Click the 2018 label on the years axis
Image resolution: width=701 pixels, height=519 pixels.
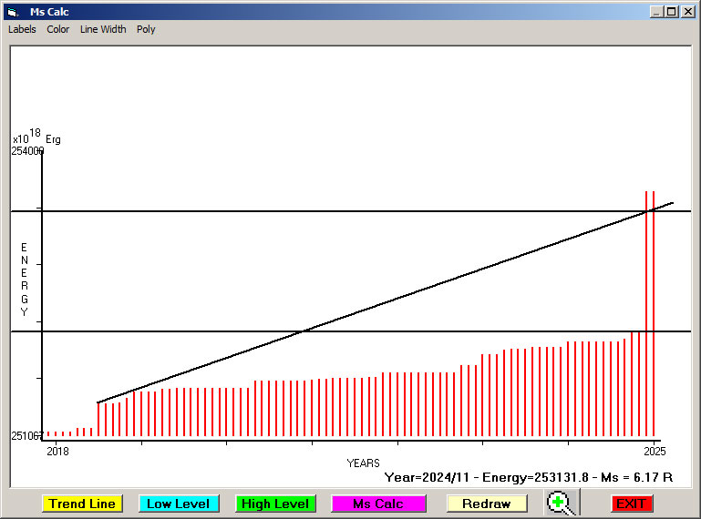pos(57,451)
